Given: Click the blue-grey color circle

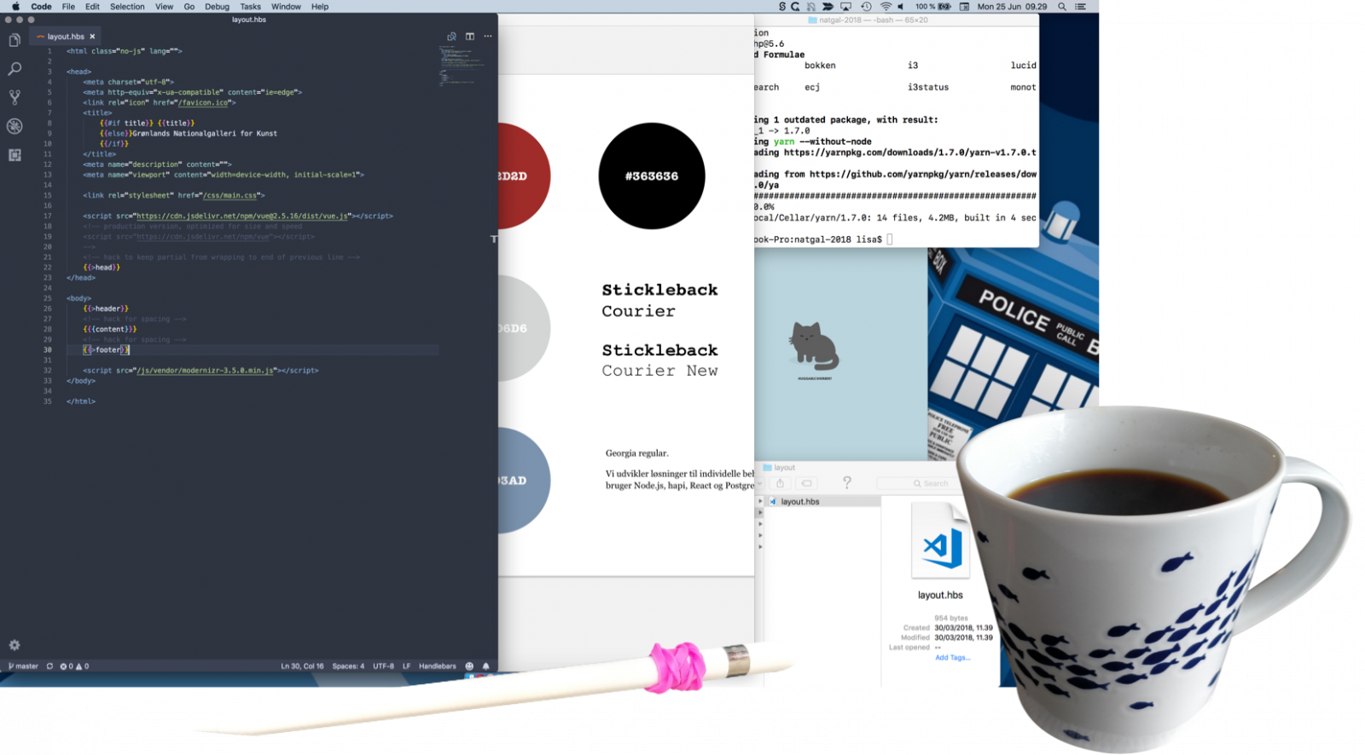Looking at the screenshot, I should coord(524,481).
